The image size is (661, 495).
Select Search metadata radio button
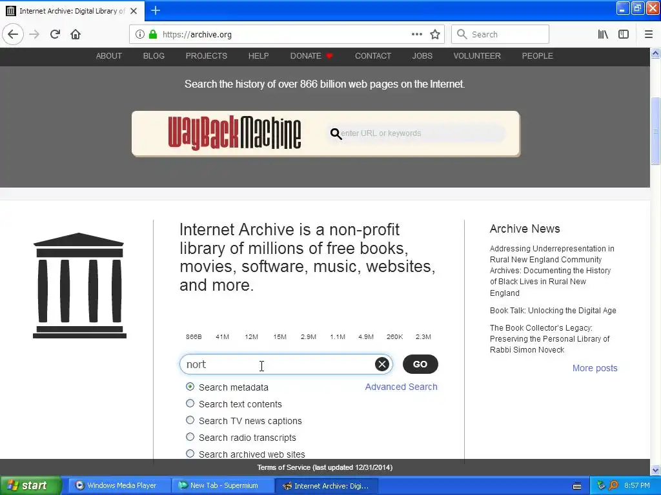pos(190,387)
